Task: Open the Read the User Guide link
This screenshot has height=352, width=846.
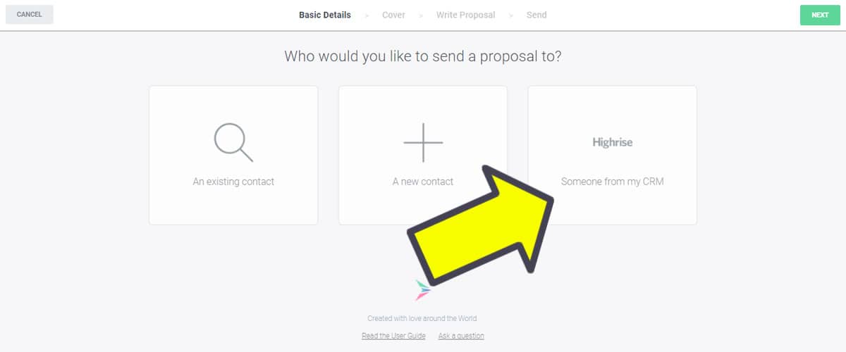Action: pyautogui.click(x=393, y=336)
